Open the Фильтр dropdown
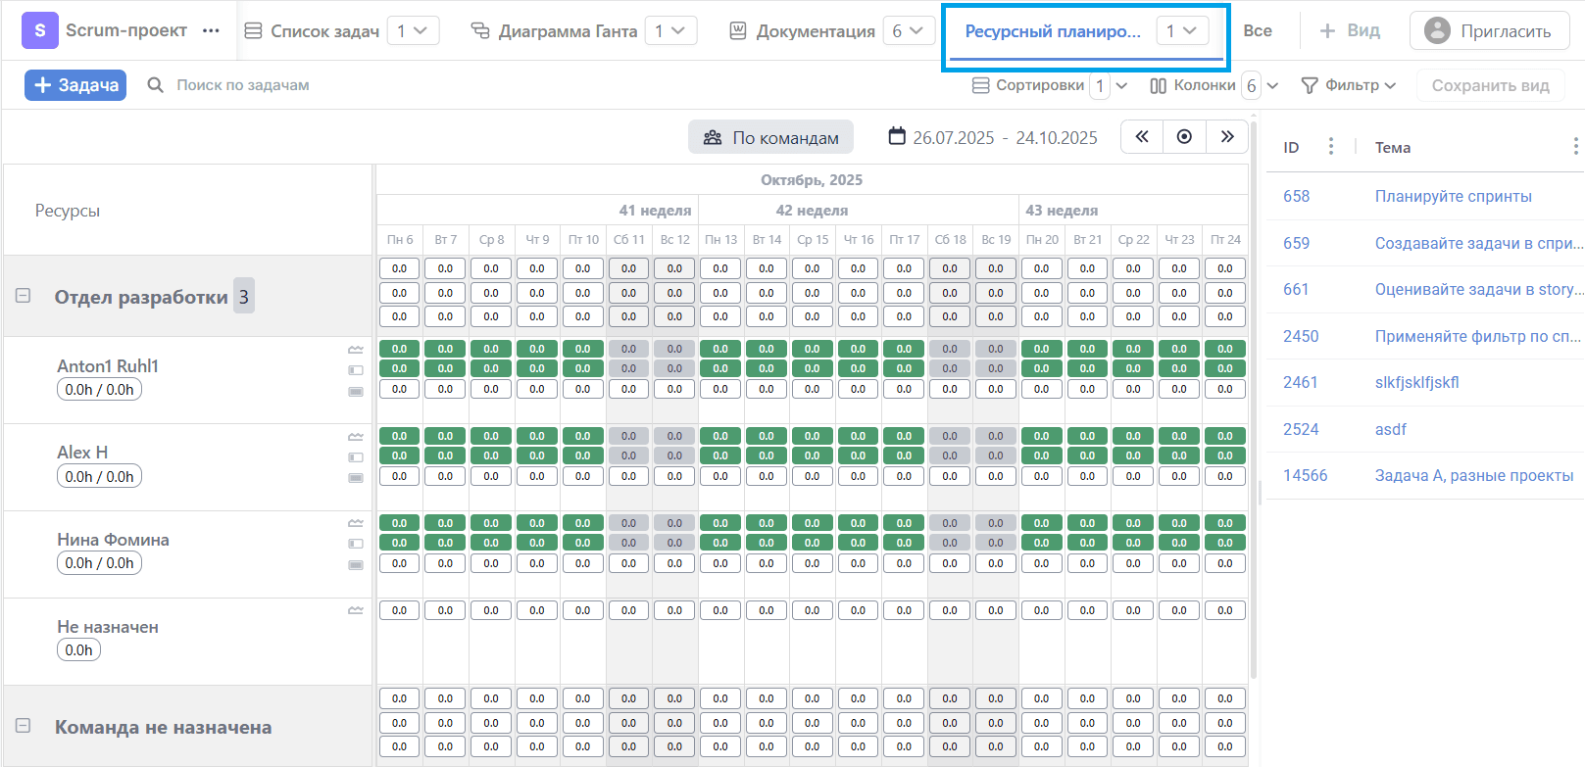The image size is (1585, 767). (x=1348, y=85)
